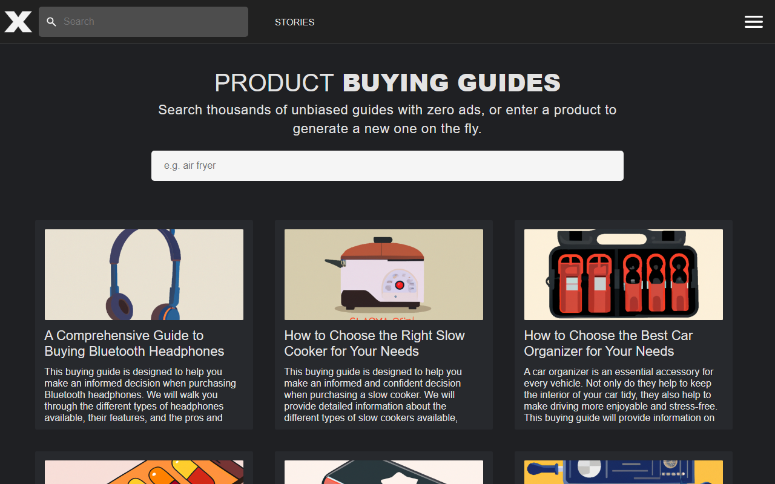Open 'How to Choose the Best Car Organizer'
This screenshot has height=484, width=775.
[x=608, y=344]
